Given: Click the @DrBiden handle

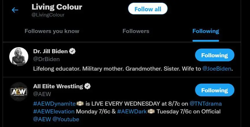Looking at the screenshot, I should pos(47,59).
